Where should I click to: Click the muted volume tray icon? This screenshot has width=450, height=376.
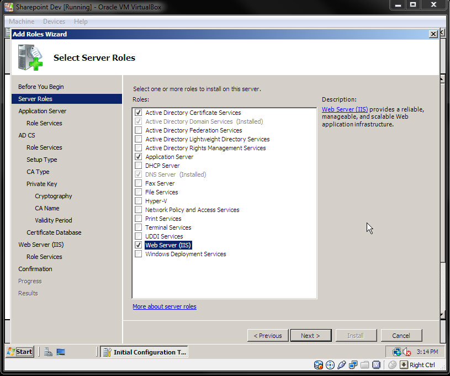tap(407, 352)
